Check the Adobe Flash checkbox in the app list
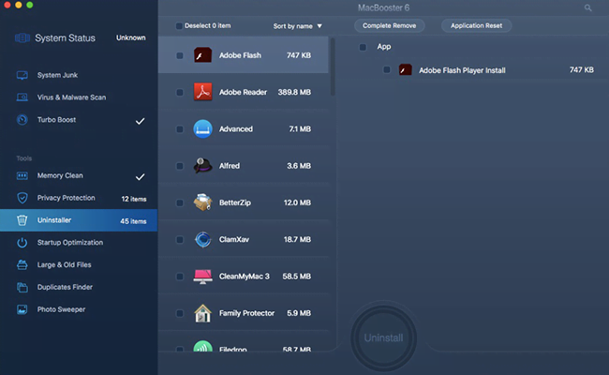609x375 pixels. tap(180, 55)
